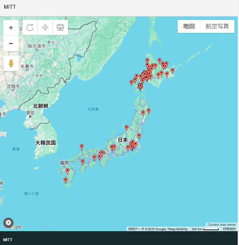Click the locate current position icon
The image size is (239, 245).
tap(45, 27)
